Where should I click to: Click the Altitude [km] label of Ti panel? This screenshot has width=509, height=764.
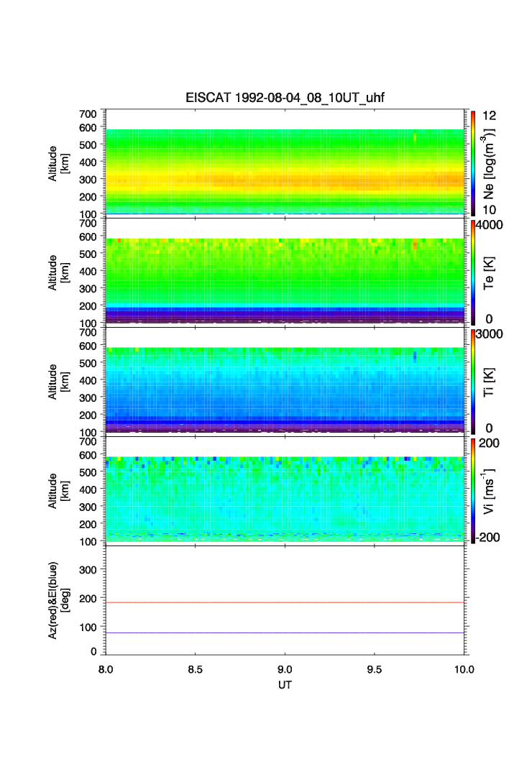[58, 382]
